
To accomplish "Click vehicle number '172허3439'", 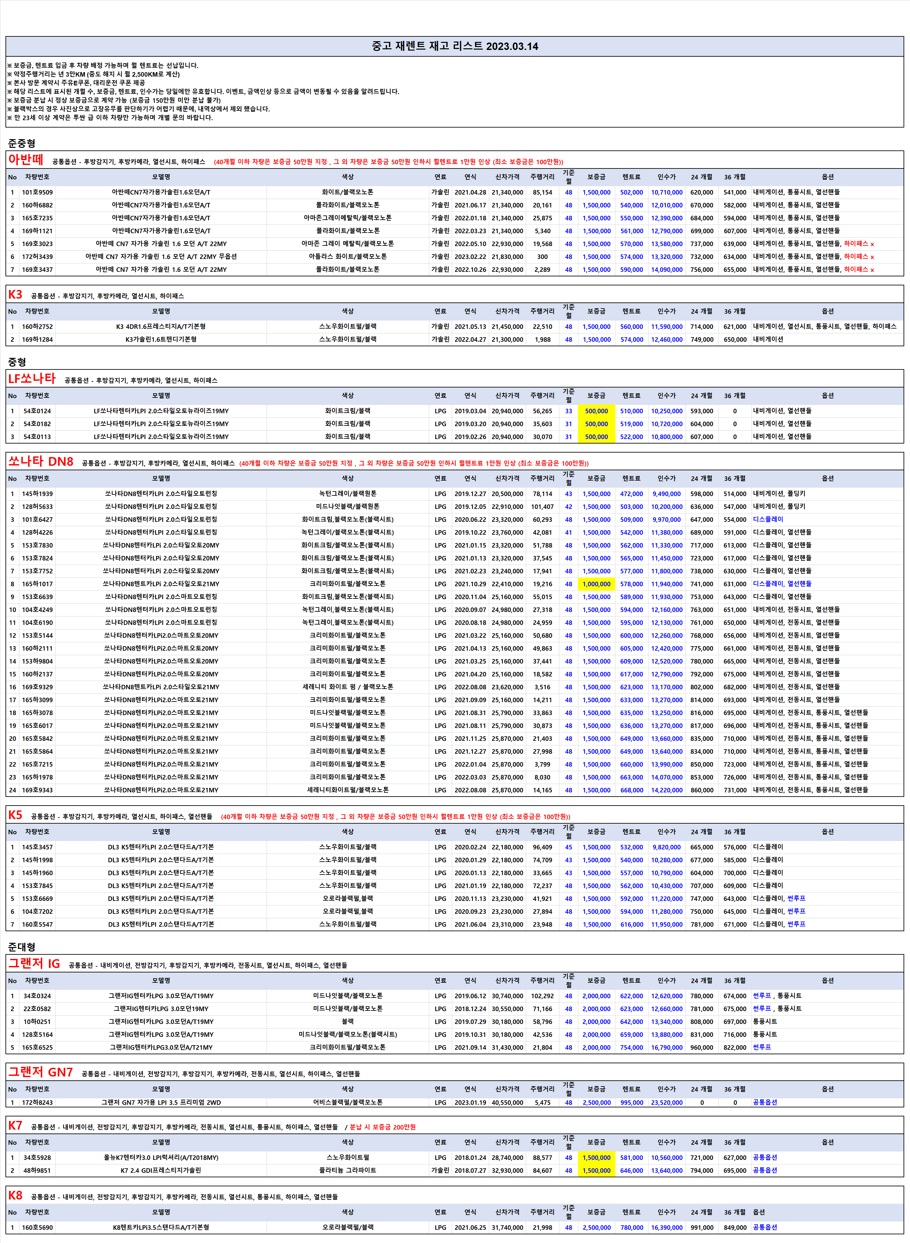I will [37, 257].
